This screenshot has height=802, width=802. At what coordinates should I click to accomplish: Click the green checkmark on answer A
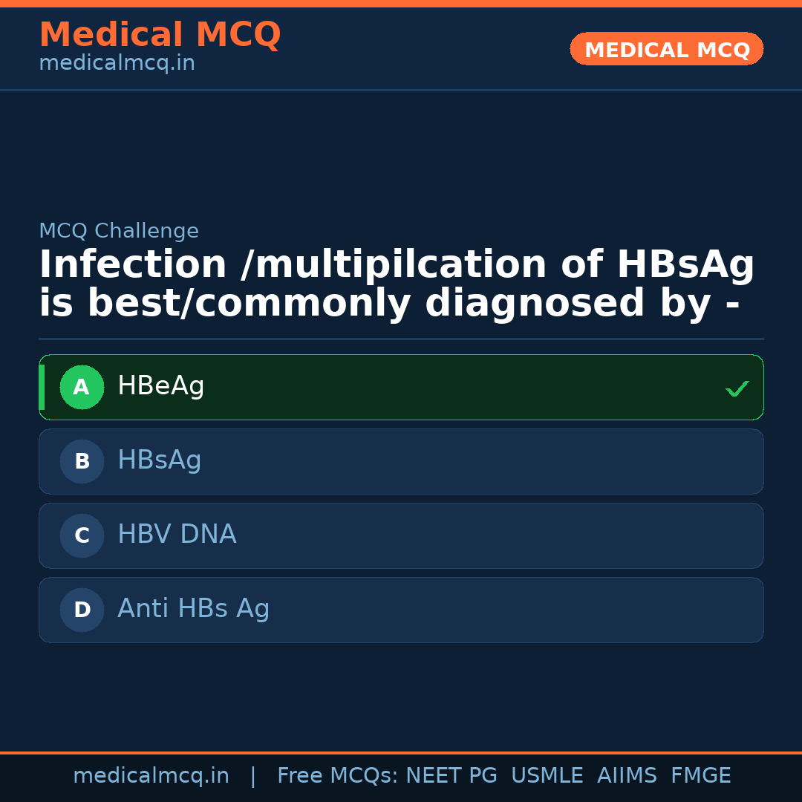[x=737, y=388]
